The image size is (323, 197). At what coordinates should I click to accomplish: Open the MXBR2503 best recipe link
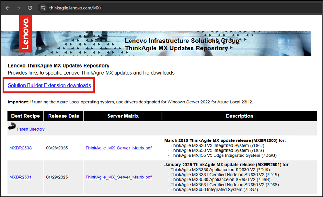coord(20,148)
